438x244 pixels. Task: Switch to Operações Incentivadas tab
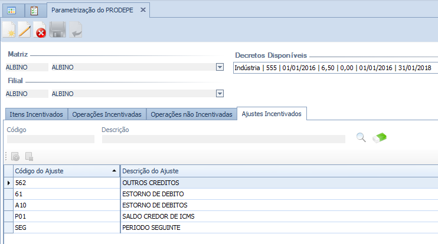[x=107, y=114]
